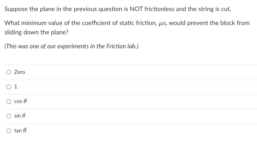Click the "sin" word in the fourth option
This screenshot has height=142, width=257.
pyautogui.click(x=17, y=116)
